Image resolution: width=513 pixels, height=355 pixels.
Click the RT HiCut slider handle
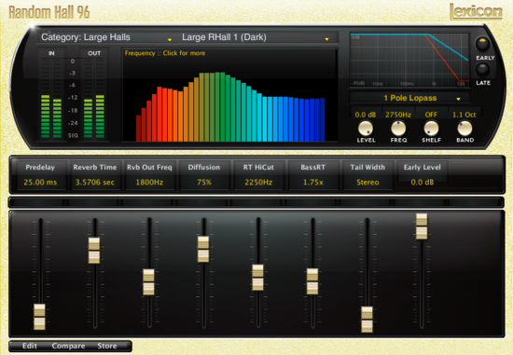pyautogui.click(x=257, y=278)
